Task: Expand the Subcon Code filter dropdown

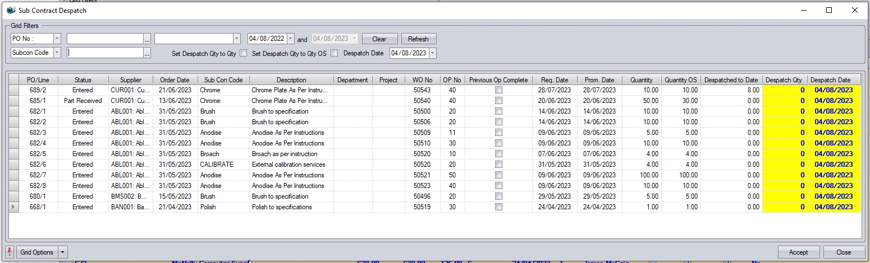Action: point(57,53)
